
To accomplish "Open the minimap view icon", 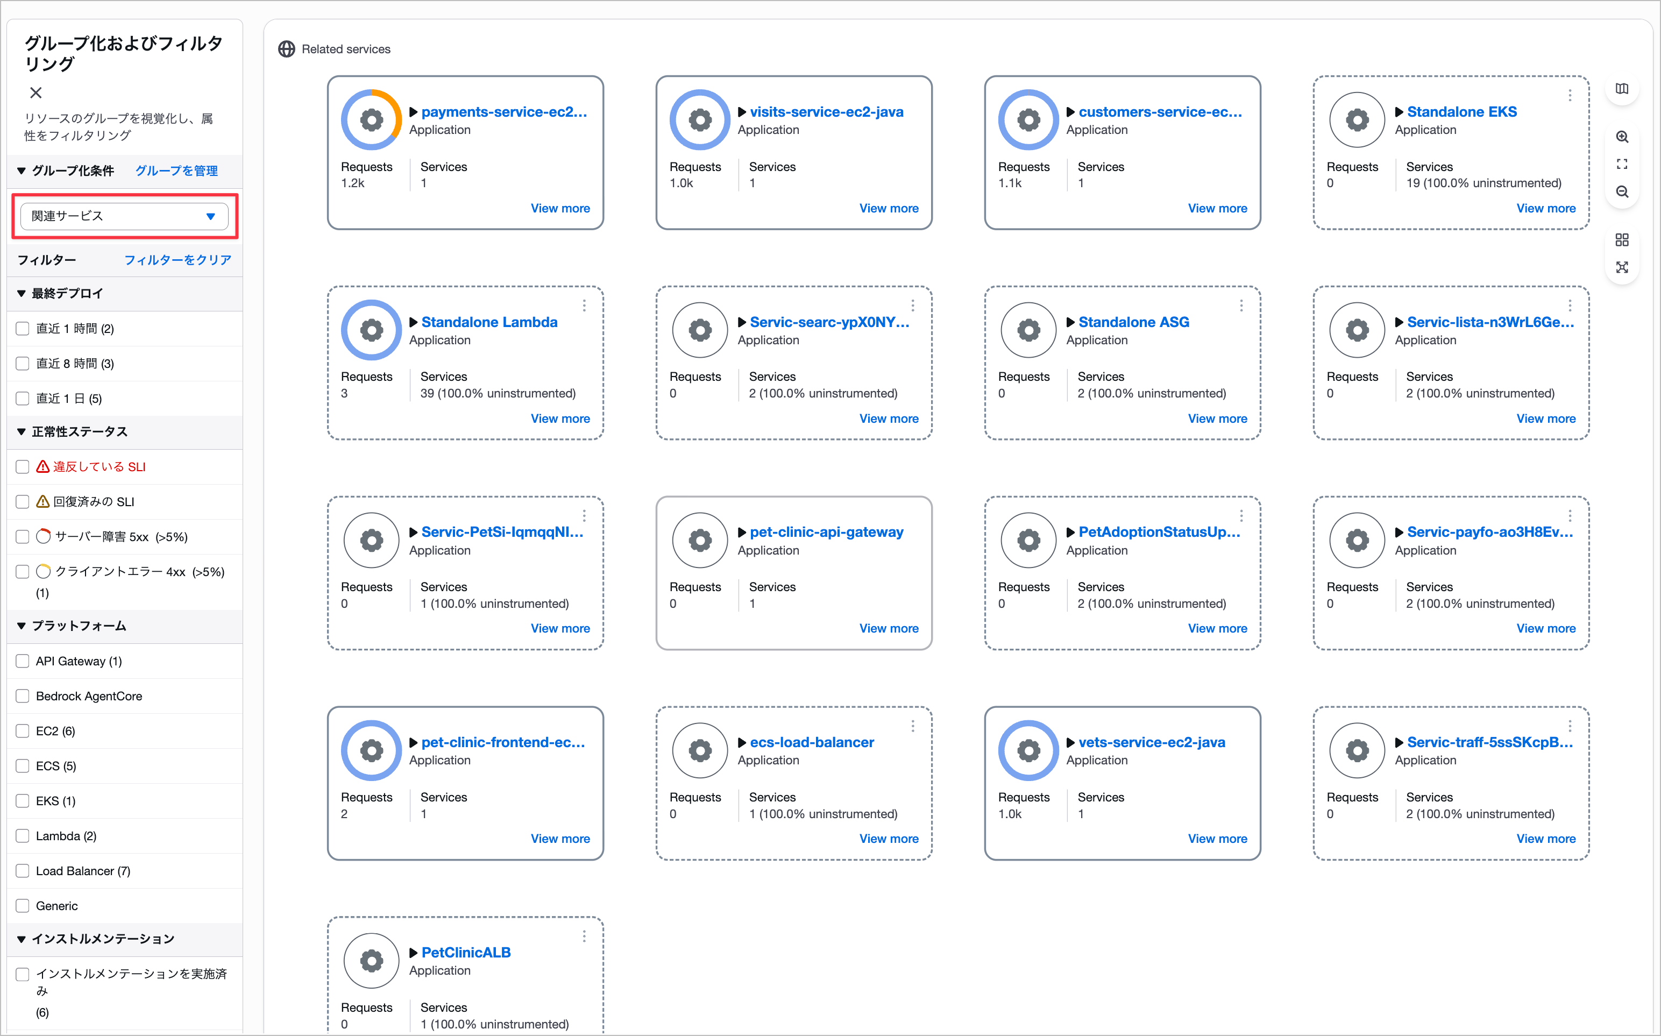I will pos(1622,89).
